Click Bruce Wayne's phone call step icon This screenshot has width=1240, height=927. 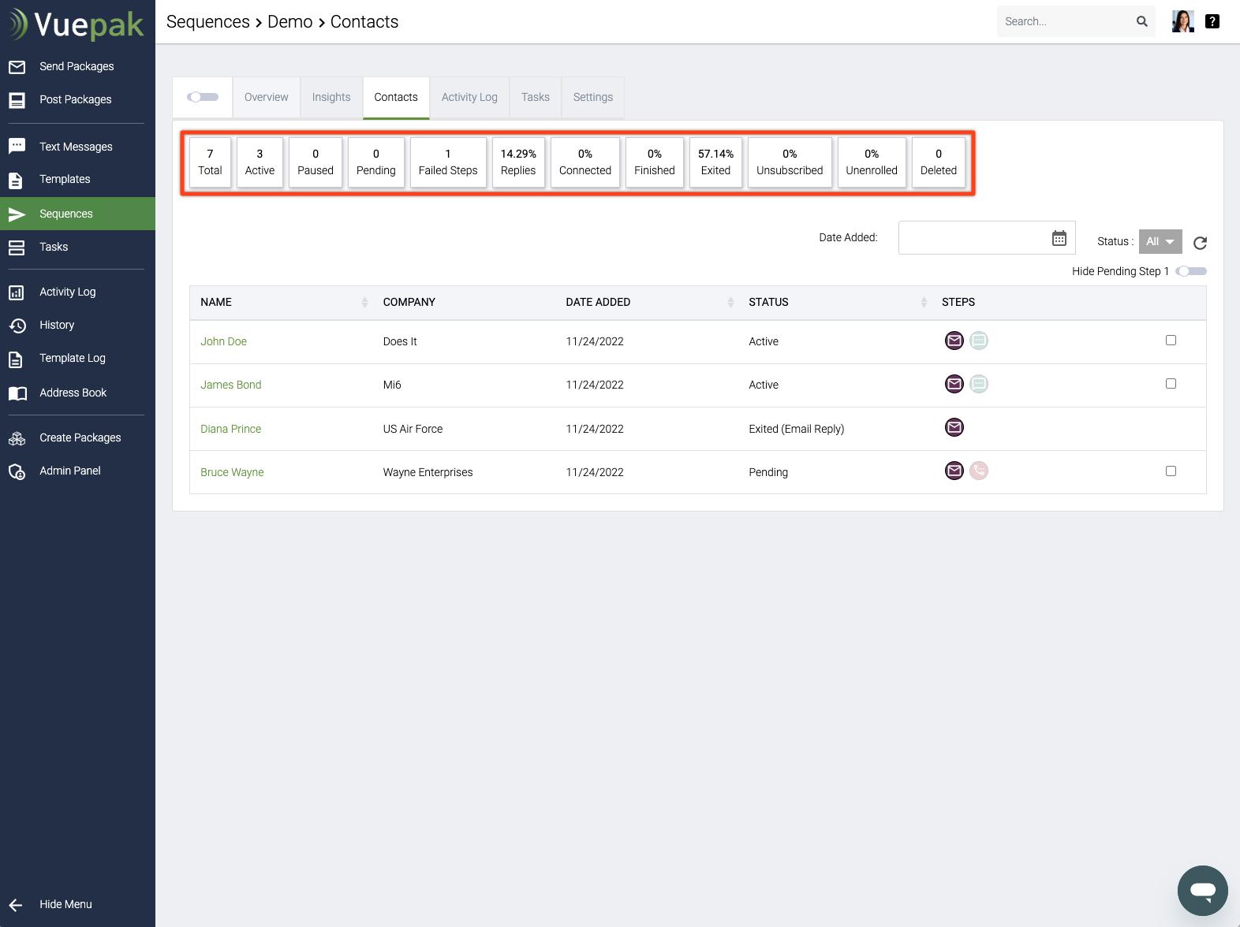click(979, 471)
